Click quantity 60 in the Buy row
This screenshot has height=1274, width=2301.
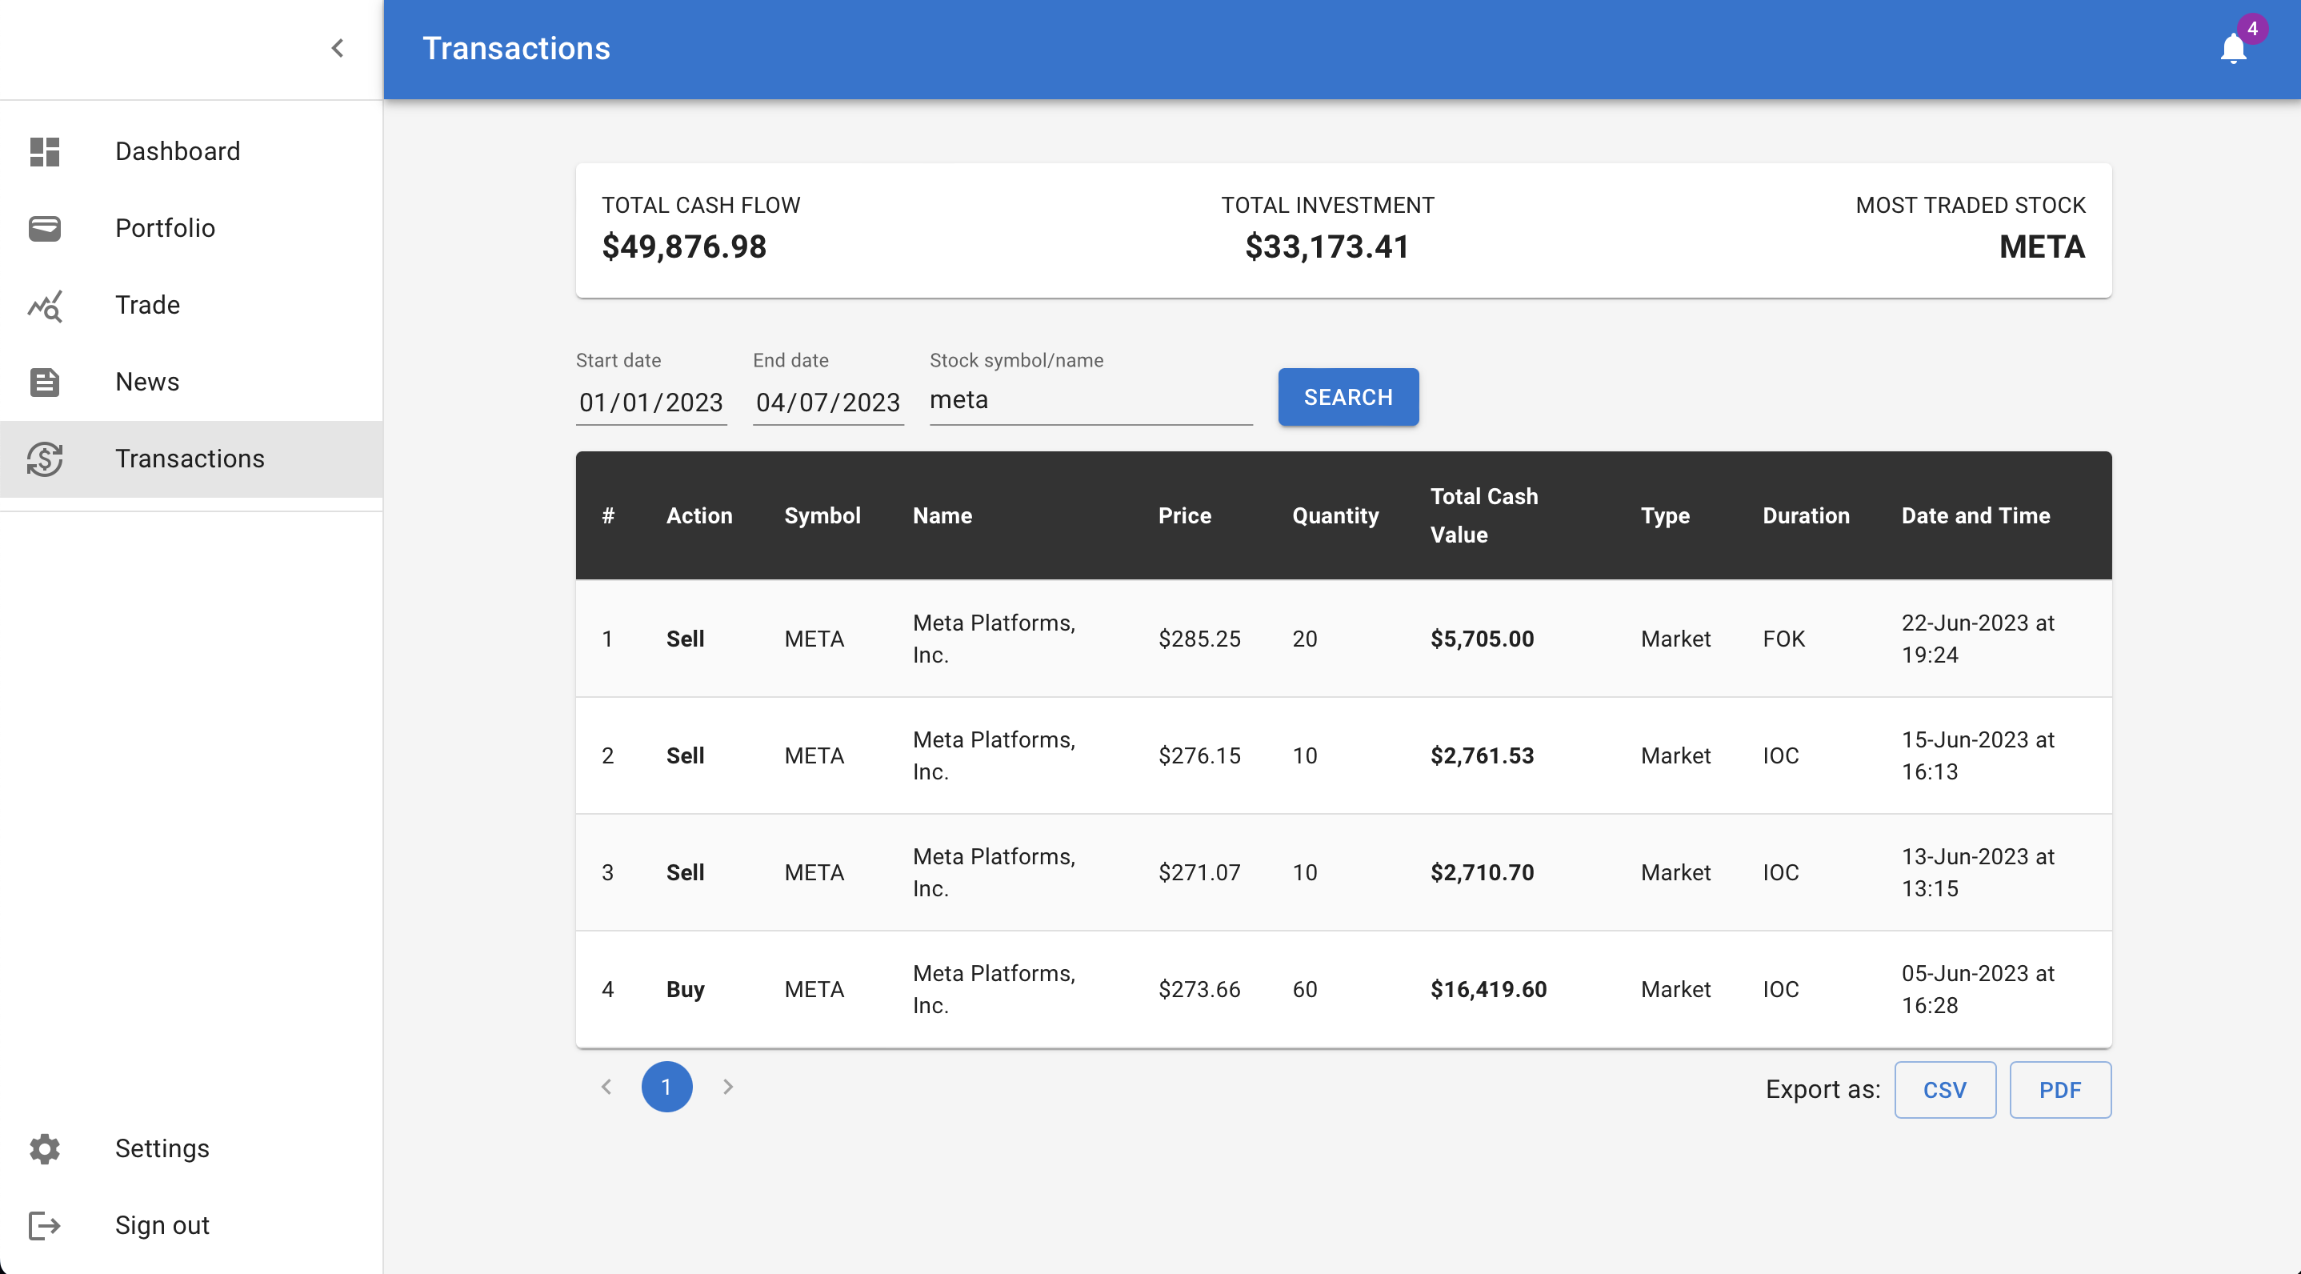coord(1304,989)
